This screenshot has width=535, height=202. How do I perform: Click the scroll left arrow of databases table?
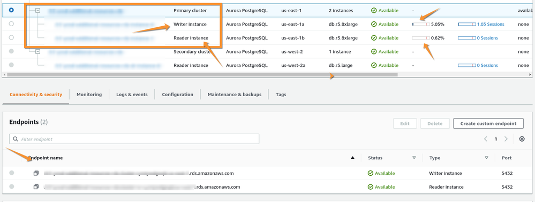tap(4, 74)
